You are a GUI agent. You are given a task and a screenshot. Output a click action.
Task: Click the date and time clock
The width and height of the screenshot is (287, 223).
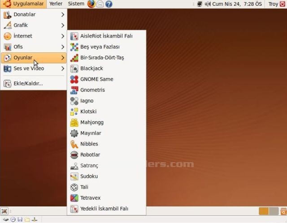(237, 4)
